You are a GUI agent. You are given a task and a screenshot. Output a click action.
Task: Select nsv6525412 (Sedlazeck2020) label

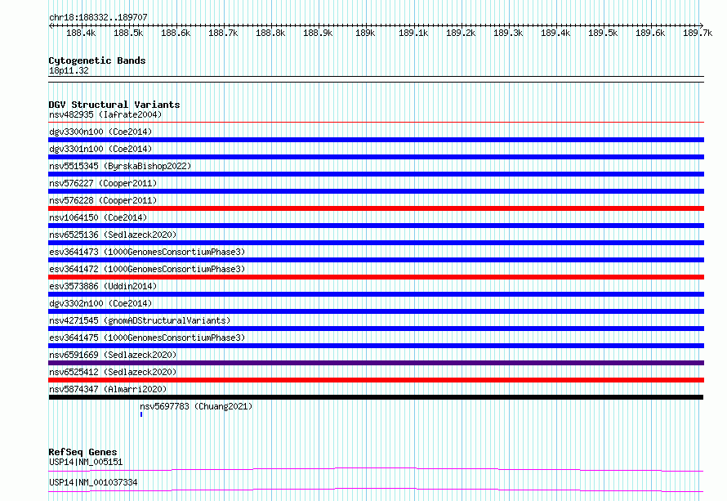(x=113, y=372)
